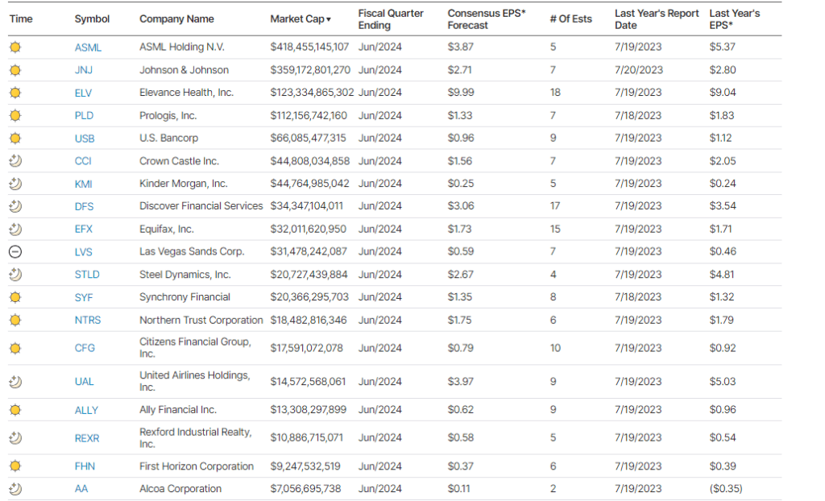Open the STLD ticker symbol link
The width and height of the screenshot is (825, 501).
tap(87, 275)
